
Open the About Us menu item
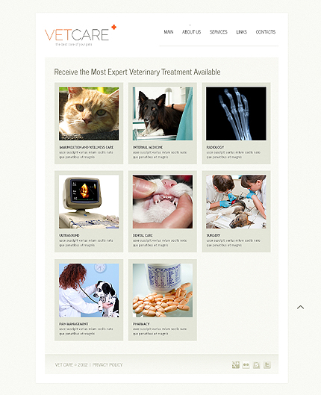click(191, 32)
